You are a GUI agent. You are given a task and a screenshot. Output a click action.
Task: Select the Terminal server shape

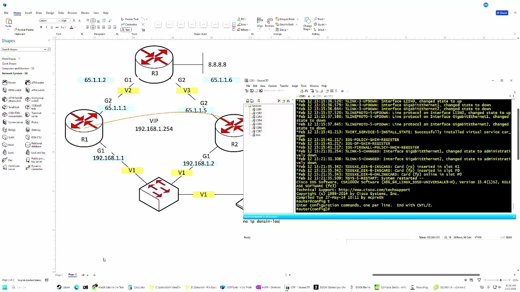pyautogui.click(x=33, y=115)
